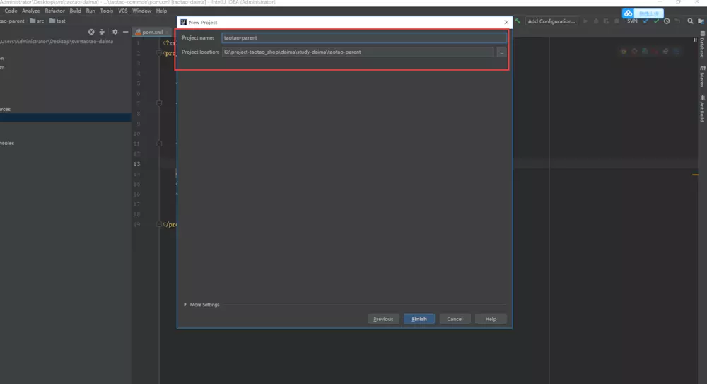Open the Database tool window tab
The image size is (707, 384).
[702, 45]
